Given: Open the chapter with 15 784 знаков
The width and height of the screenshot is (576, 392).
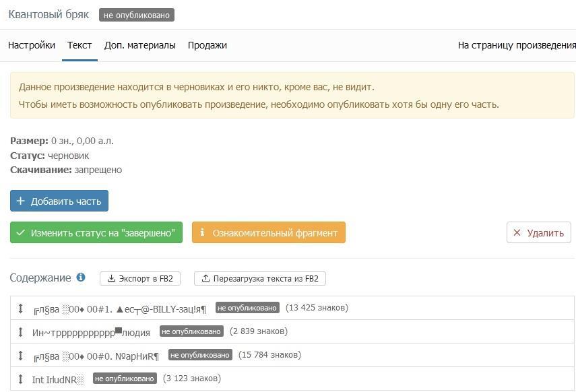Looking at the screenshot, I should pyautogui.click(x=96, y=356).
